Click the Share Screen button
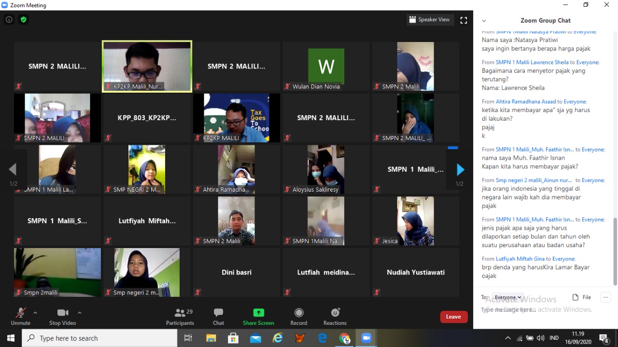This screenshot has width=618, height=347. (258, 317)
